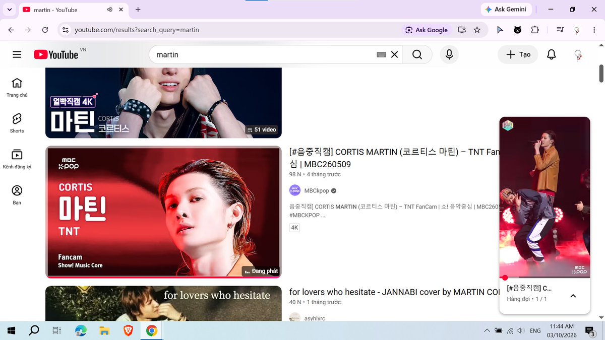The image size is (605, 340).
Task: Click the Ask Google button in the address bar
Action: (427, 30)
